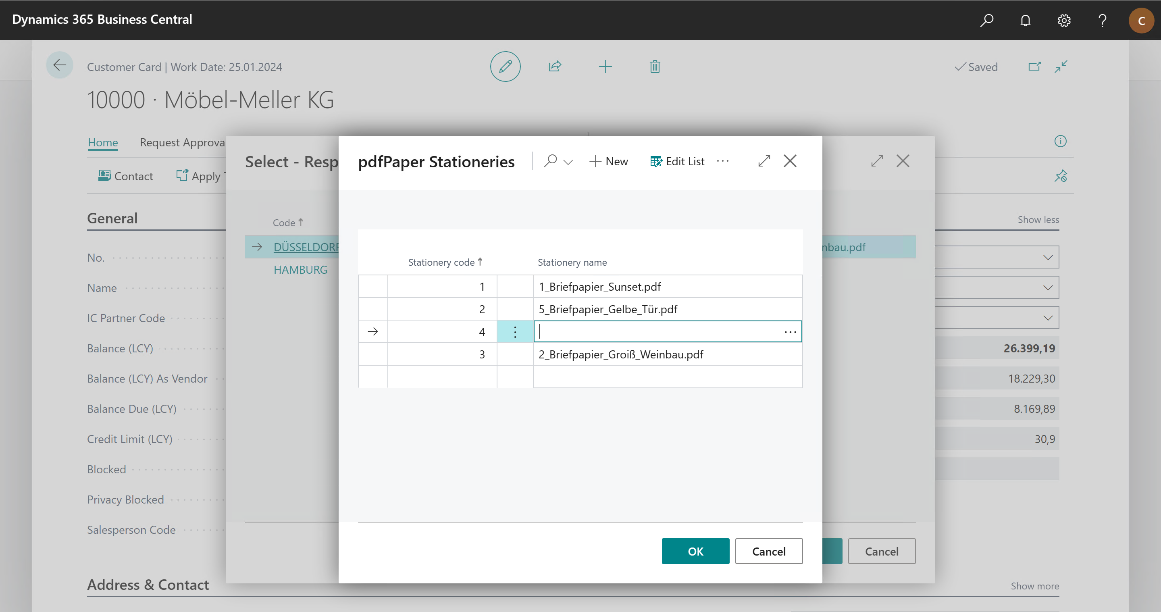Click the Contact action
Viewport: 1161px width, 612px height.
[x=125, y=176]
